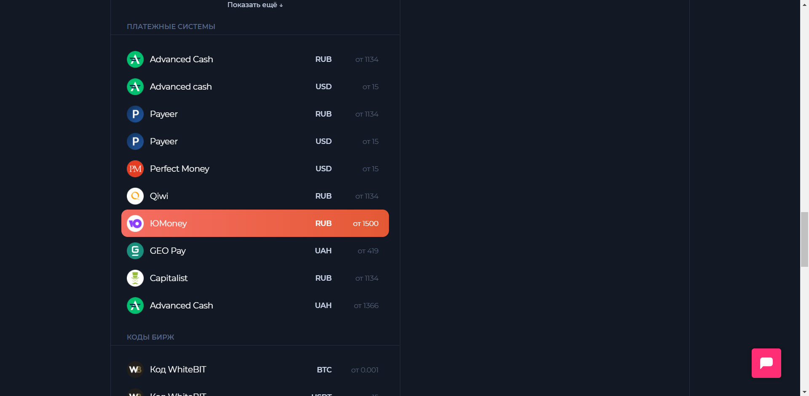Click the Payeer RUB logo icon

pyautogui.click(x=135, y=114)
